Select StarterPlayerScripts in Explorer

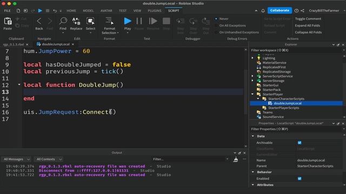click(x=283, y=108)
